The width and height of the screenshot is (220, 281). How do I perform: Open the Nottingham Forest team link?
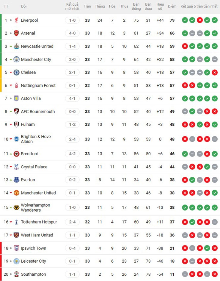pos(38,85)
